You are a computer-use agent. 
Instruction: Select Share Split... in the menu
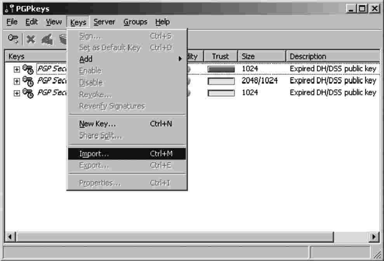click(127, 135)
